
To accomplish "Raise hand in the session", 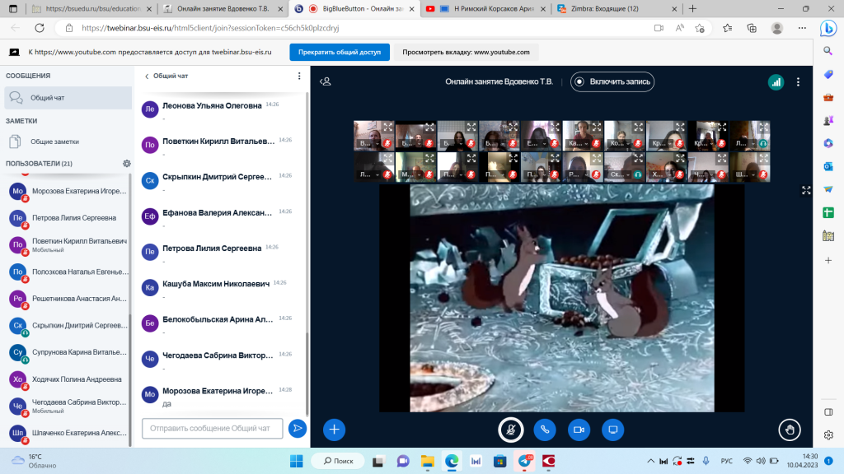I will click(x=789, y=430).
